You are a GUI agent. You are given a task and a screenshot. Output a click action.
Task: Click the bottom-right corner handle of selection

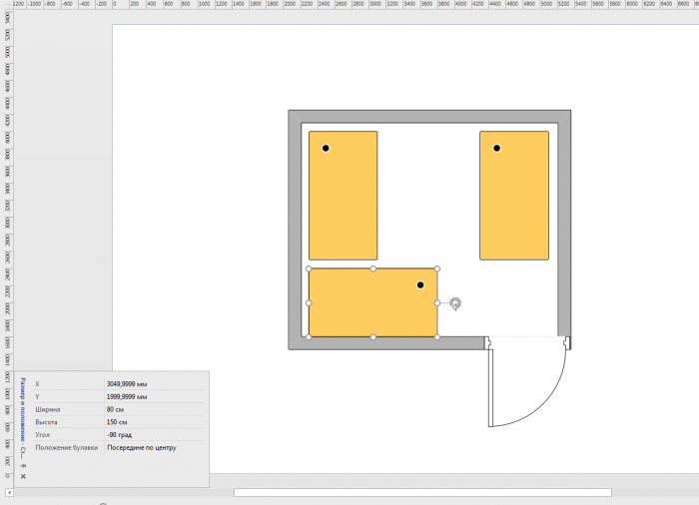[x=437, y=337]
